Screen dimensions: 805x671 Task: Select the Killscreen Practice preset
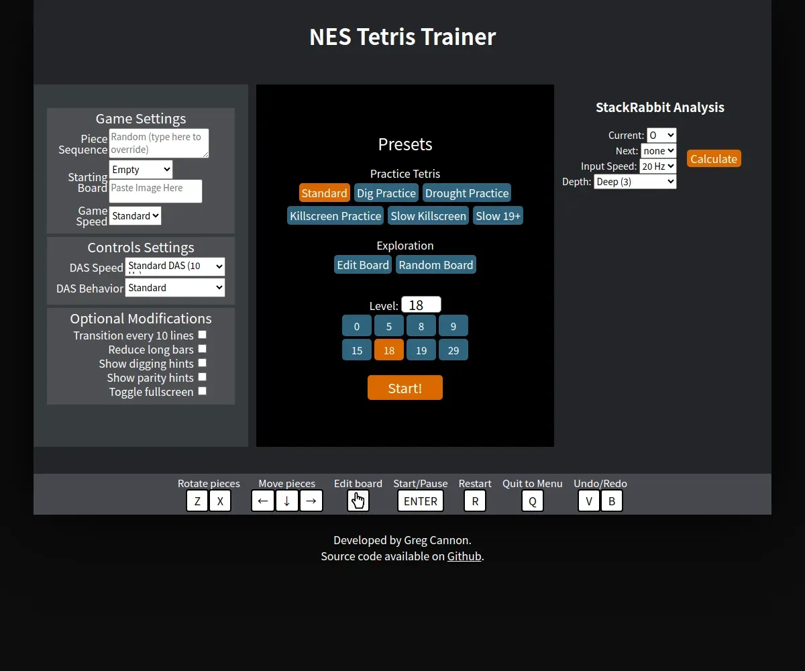click(335, 216)
